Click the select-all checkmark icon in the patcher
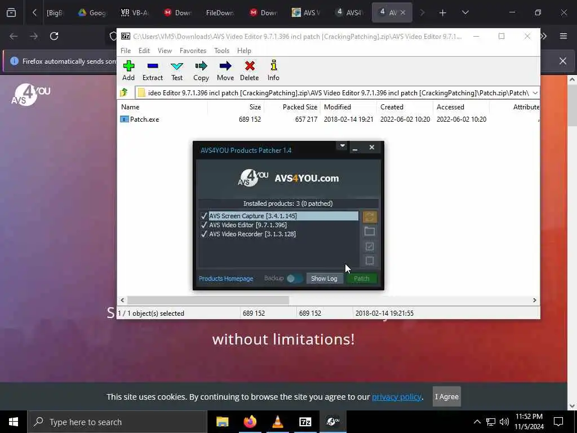The width and height of the screenshot is (577, 433). click(x=370, y=246)
